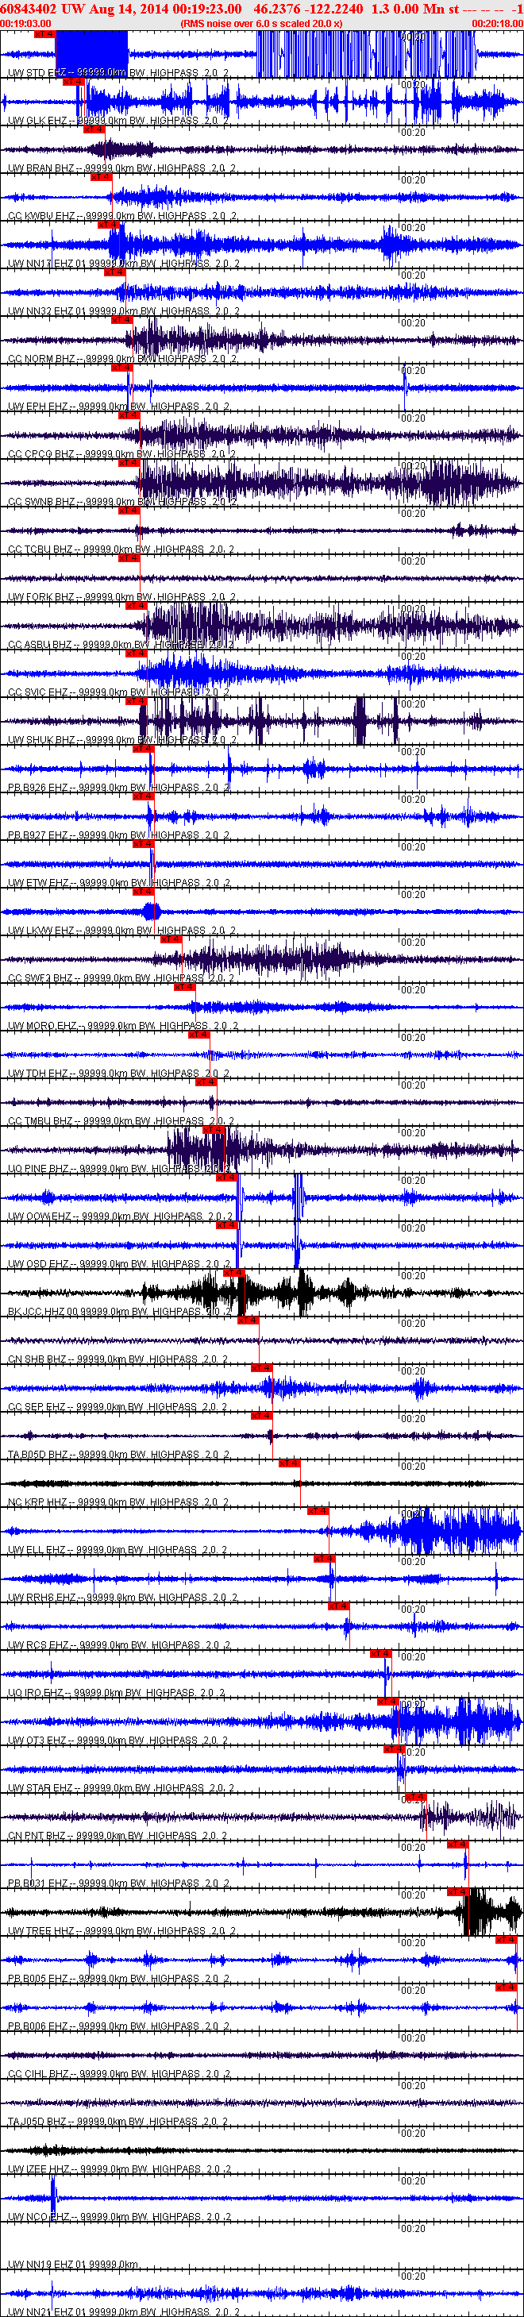Screen dimensions: 524x2317
Task: Select the PB B926 EHZ station label
Action: tap(118, 788)
